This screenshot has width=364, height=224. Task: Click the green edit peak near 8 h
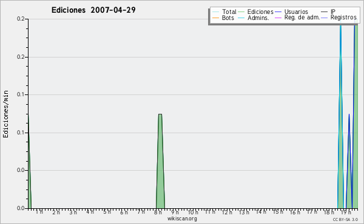coord(160,161)
